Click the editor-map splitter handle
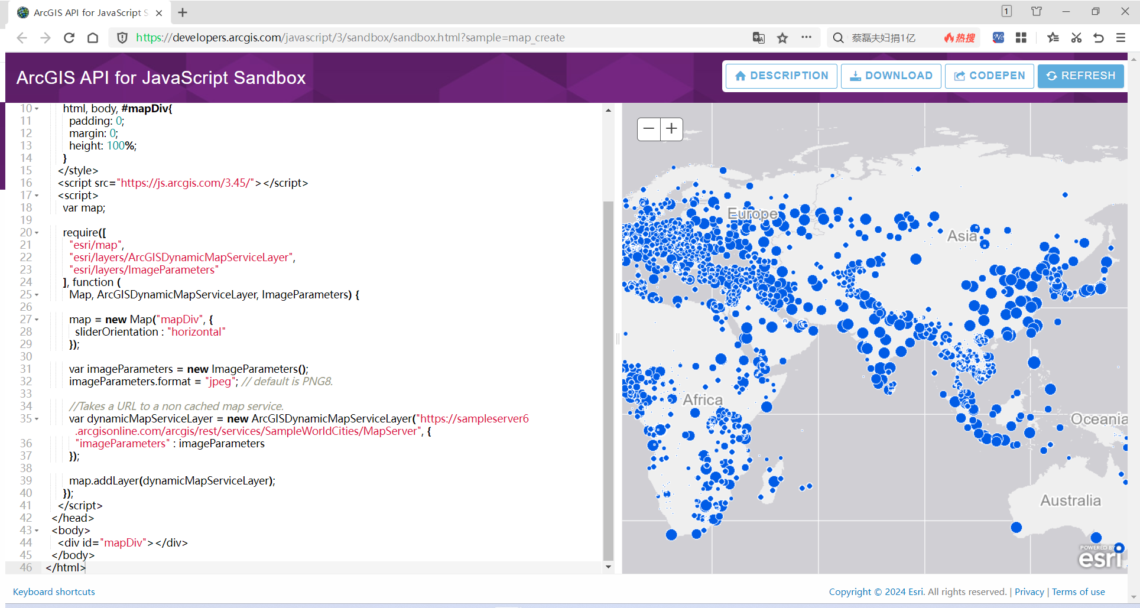This screenshot has width=1140, height=608. click(618, 338)
